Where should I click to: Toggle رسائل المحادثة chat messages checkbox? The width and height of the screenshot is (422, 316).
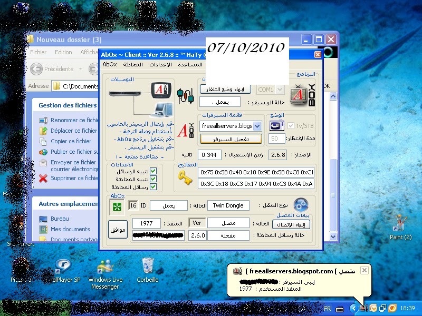(x=153, y=187)
